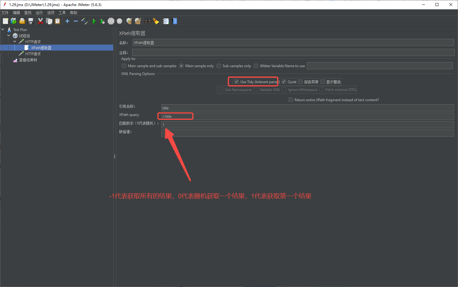The image size is (458, 287).
Task: Open the 编辑 menu
Action: tap(16, 13)
